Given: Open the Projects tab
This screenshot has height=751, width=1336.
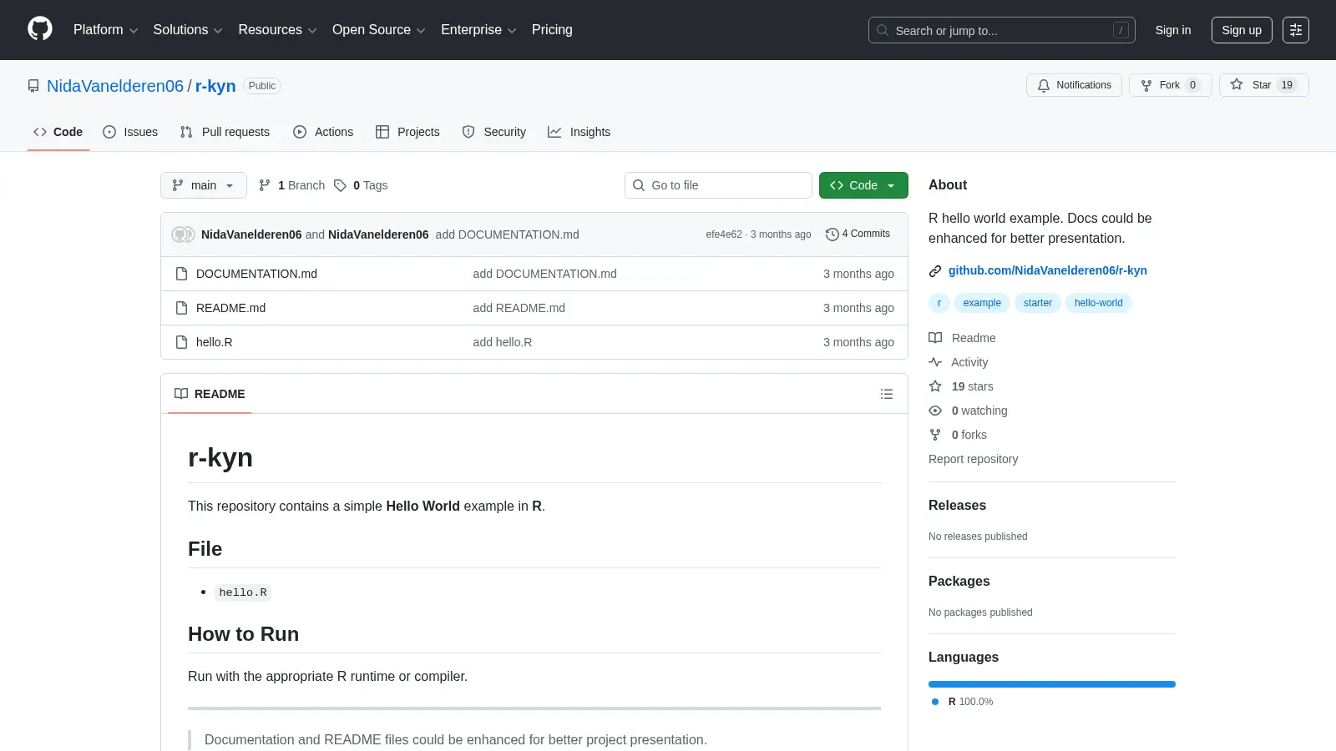Looking at the screenshot, I should tap(407, 132).
